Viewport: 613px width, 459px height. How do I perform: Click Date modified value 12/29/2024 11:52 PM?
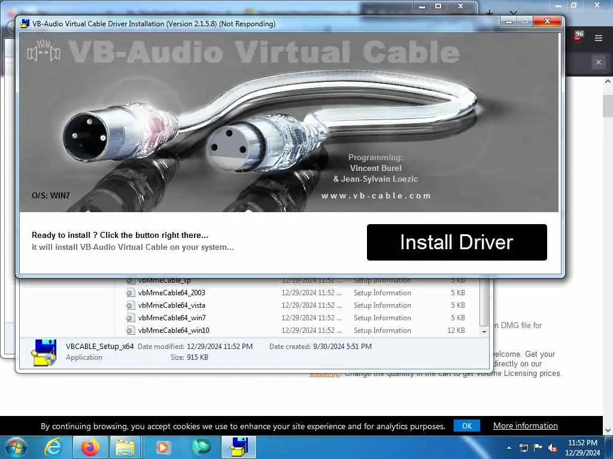[x=220, y=346]
